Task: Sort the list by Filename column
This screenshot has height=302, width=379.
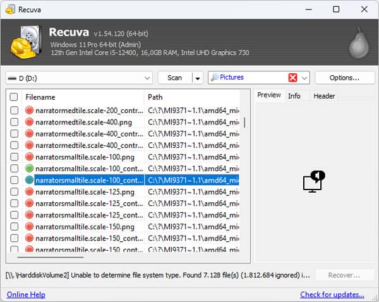Action: coord(82,97)
